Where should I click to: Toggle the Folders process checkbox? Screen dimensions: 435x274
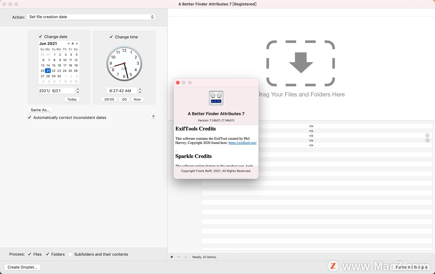(47, 254)
